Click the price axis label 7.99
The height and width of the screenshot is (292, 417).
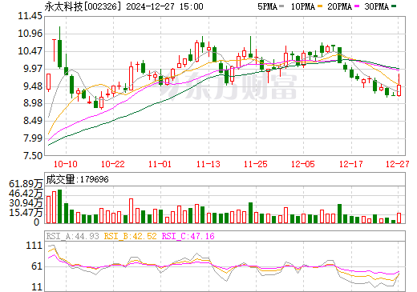tap(33, 138)
